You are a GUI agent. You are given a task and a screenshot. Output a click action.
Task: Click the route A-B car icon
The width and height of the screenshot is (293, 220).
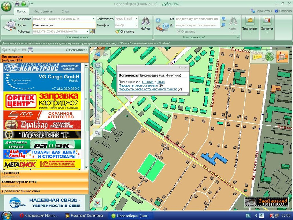click(163, 25)
